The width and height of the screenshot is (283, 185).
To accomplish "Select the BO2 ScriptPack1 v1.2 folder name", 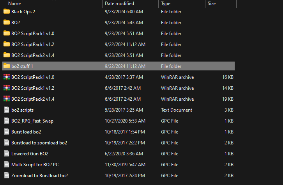I will [33, 44].
